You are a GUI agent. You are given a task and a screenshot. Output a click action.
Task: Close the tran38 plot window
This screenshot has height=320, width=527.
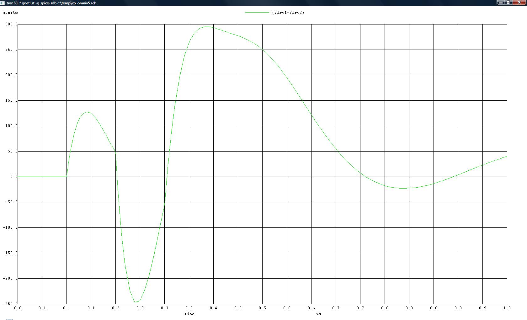coord(519,2)
